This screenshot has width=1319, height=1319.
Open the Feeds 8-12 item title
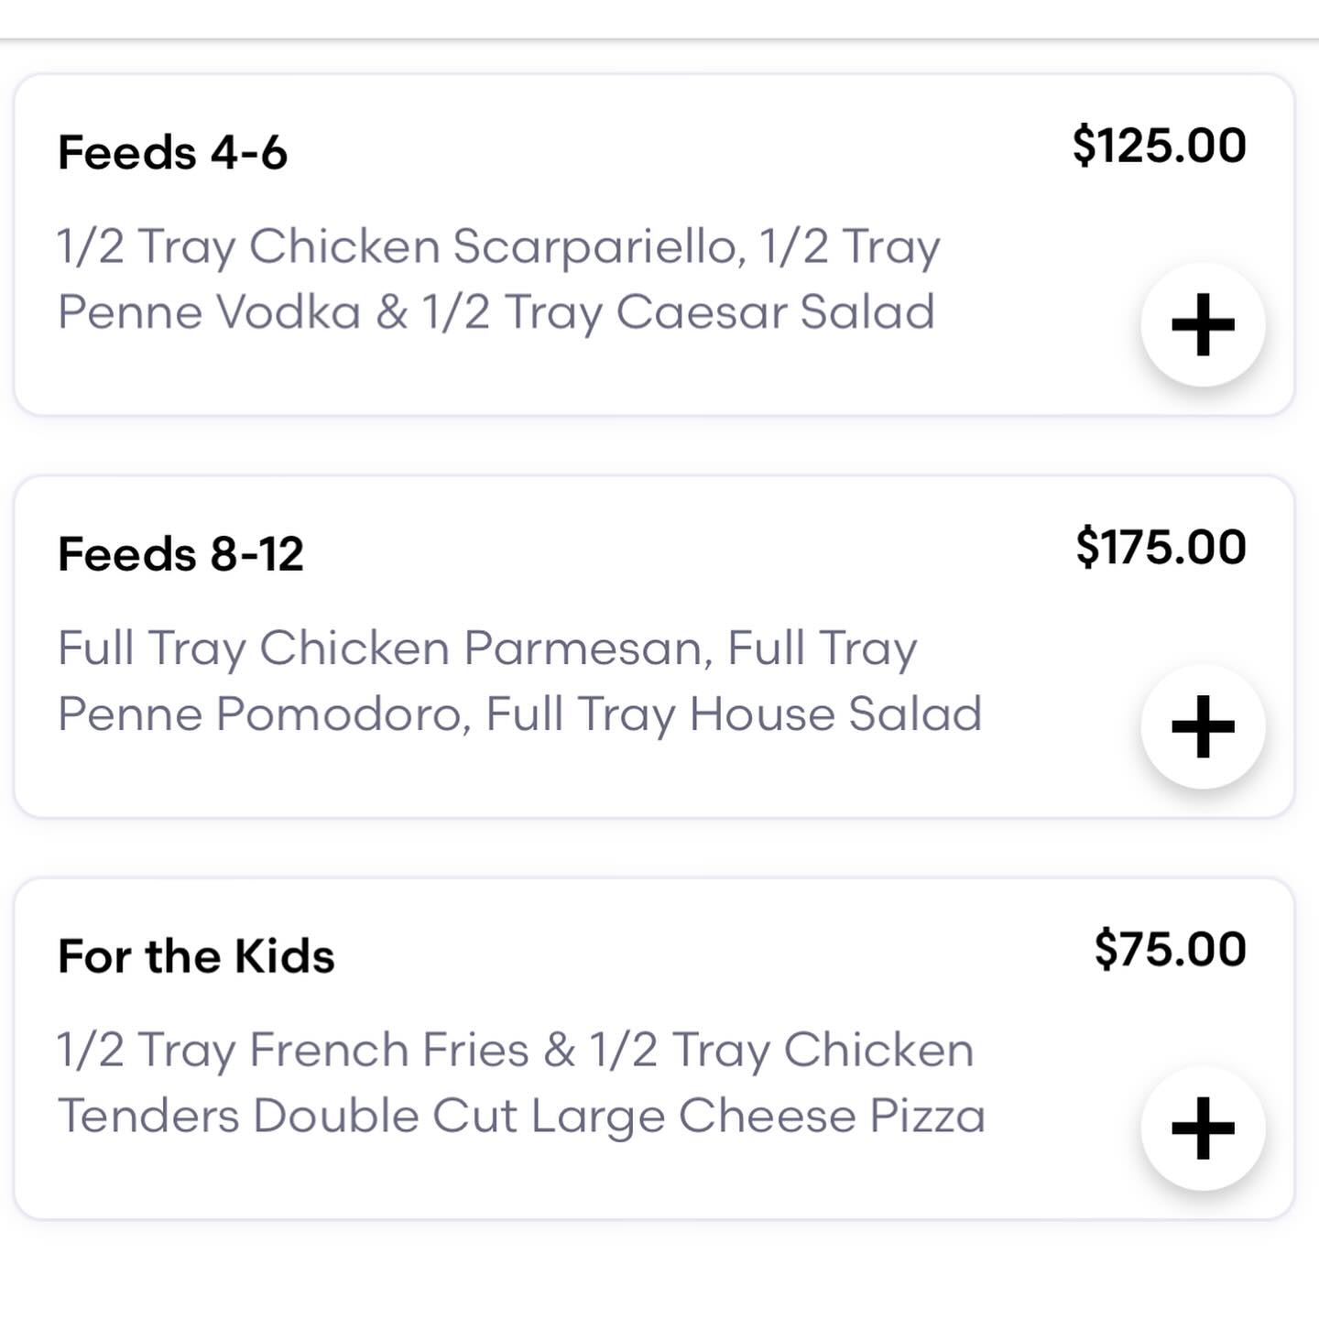tap(180, 554)
